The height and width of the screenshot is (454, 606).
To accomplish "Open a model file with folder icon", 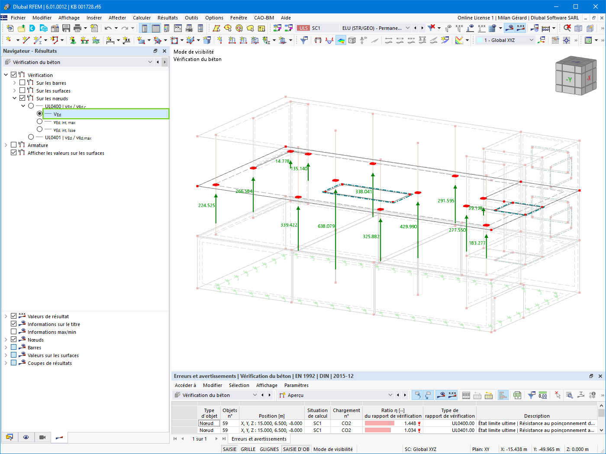I will (21, 28).
